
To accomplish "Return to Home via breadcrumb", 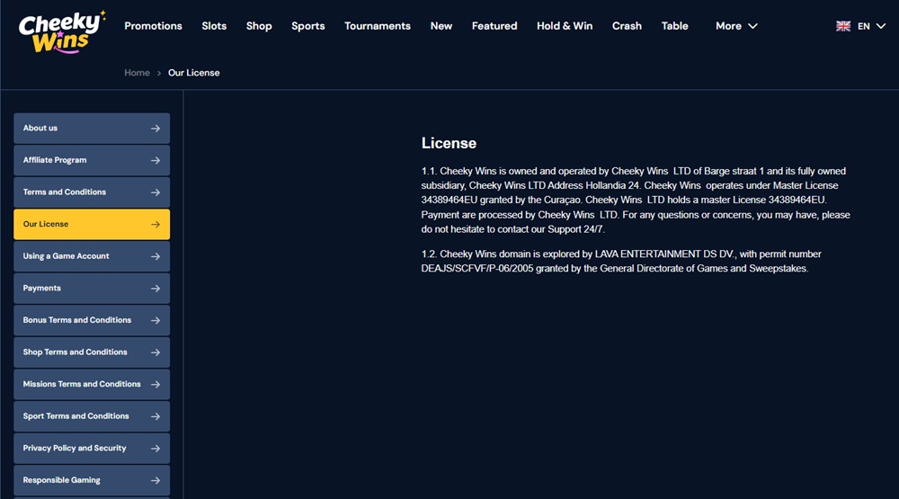I will [x=137, y=73].
